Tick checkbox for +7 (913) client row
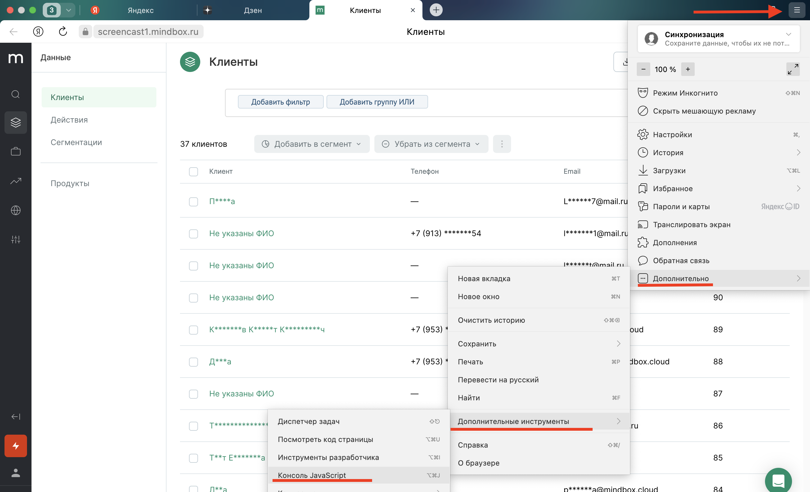 tap(193, 234)
